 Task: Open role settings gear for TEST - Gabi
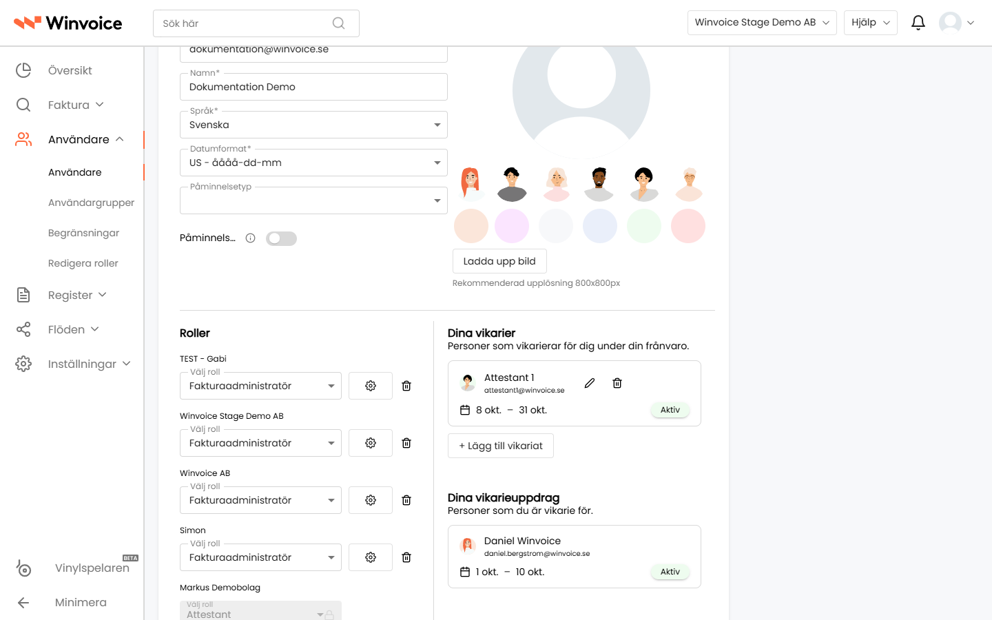tap(371, 386)
